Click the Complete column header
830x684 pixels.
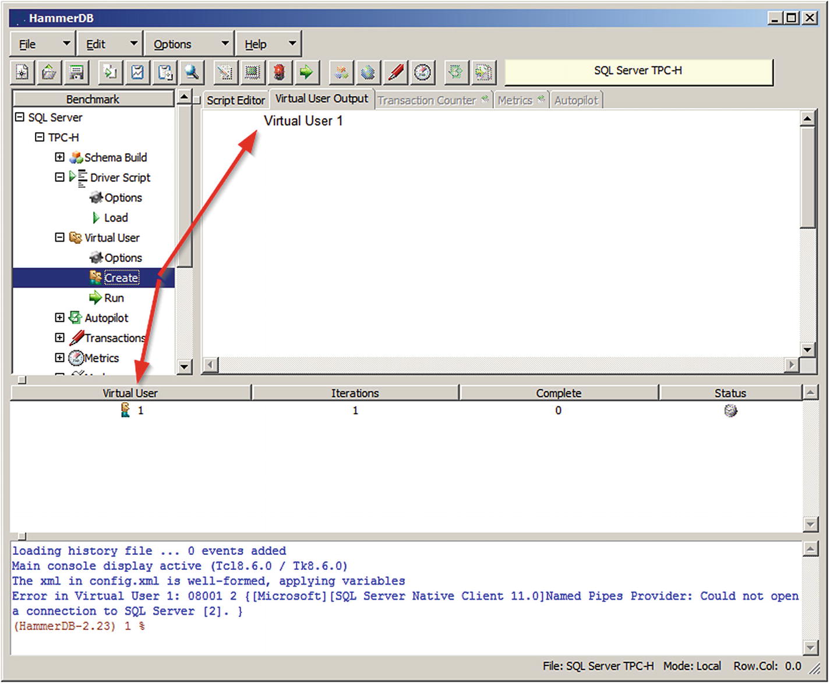tap(559, 393)
